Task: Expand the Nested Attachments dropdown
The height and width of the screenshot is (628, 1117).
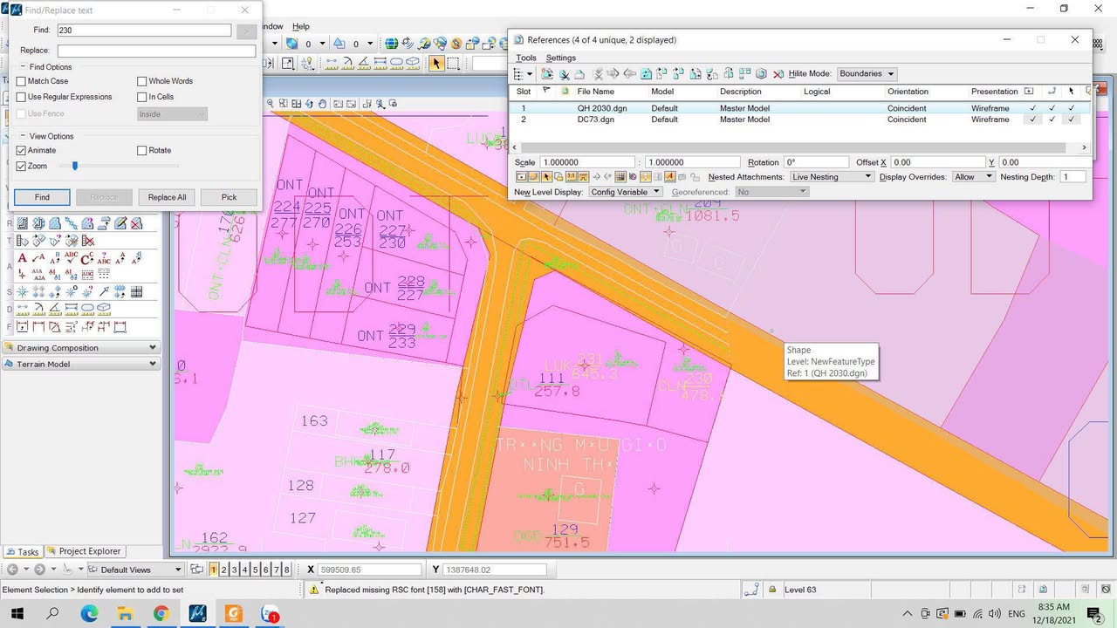Action: pos(831,177)
